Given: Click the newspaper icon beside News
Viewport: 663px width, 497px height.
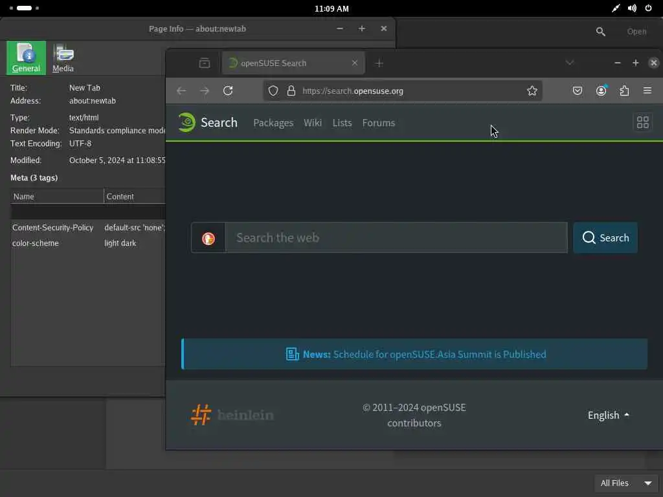Looking at the screenshot, I should click(292, 354).
